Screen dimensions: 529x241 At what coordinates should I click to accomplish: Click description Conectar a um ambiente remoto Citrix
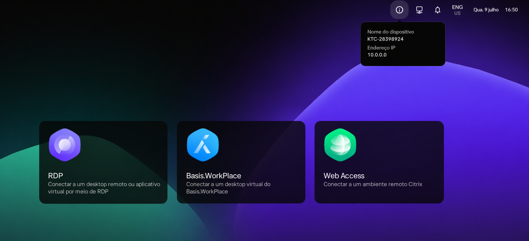373,184
